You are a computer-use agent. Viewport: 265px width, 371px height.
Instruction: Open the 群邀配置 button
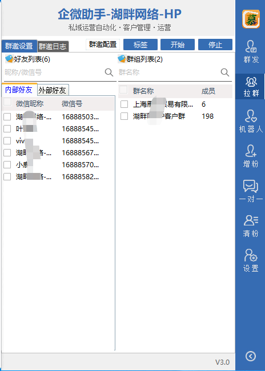click(103, 45)
